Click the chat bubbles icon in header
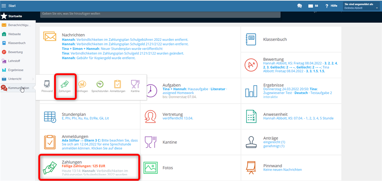382x181 pixels. [300, 6]
